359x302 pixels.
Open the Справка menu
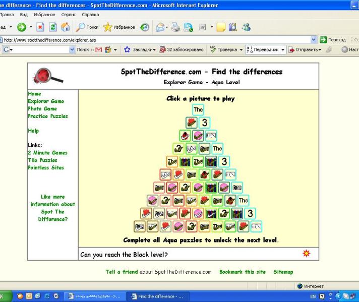point(90,15)
